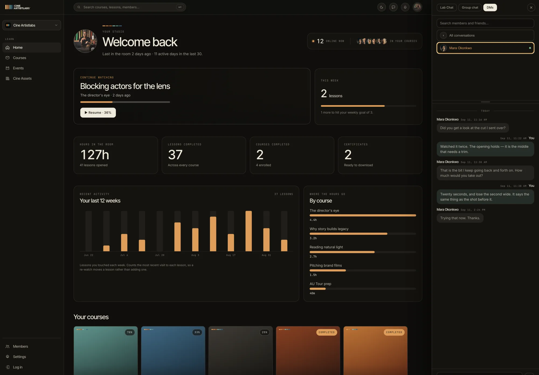Open Mara Okonkwo conversation

coord(485,48)
